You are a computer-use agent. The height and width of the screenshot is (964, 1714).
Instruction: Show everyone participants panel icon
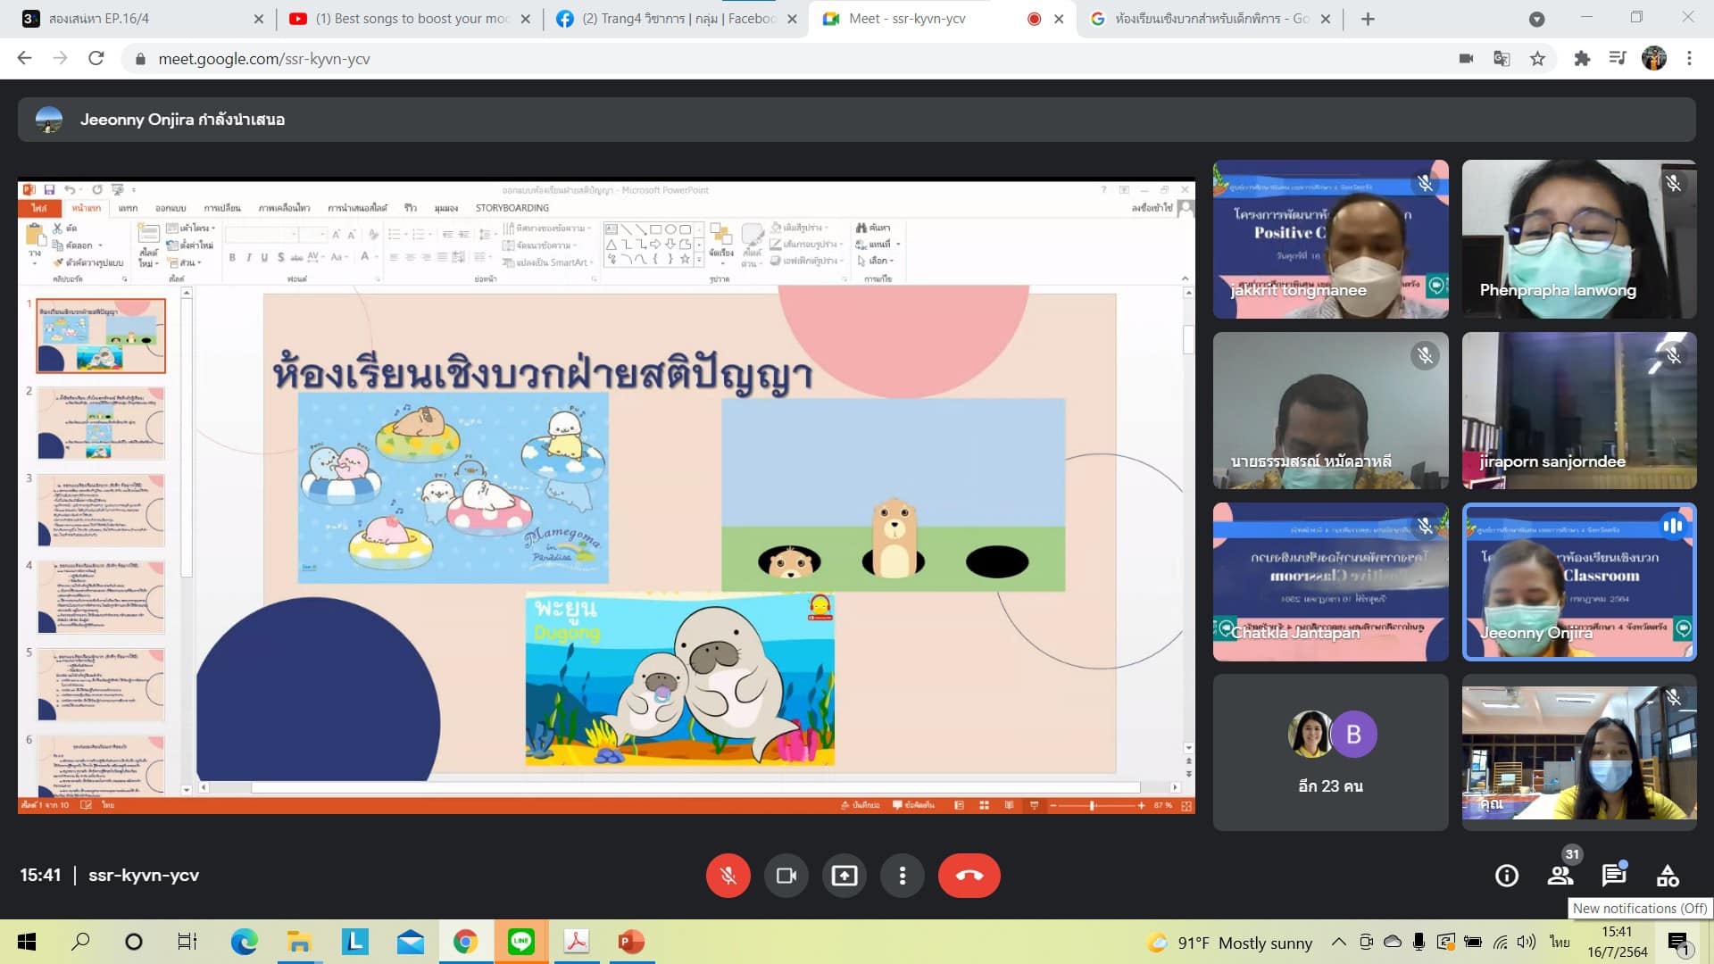(1560, 876)
